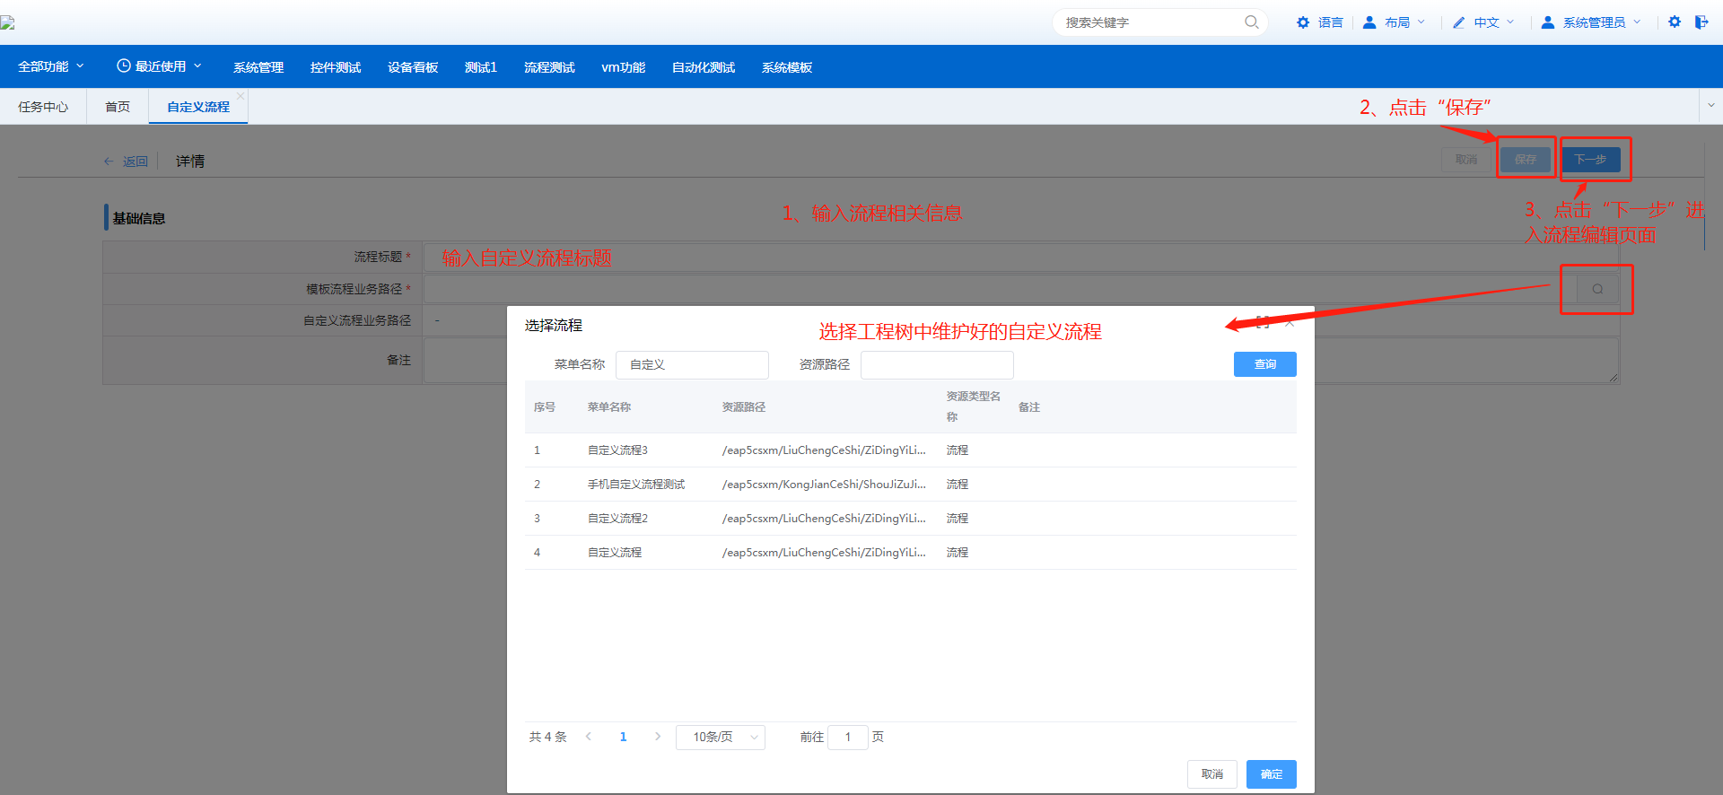Click the blue 查询 button
The image size is (1723, 795).
[x=1264, y=364]
